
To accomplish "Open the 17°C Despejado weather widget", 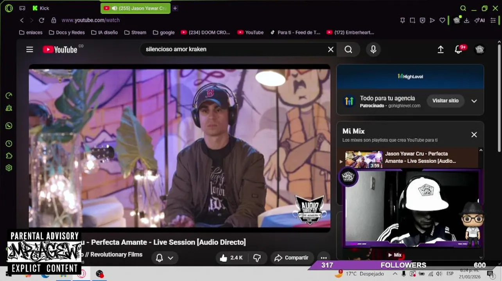I will click(x=359, y=274).
